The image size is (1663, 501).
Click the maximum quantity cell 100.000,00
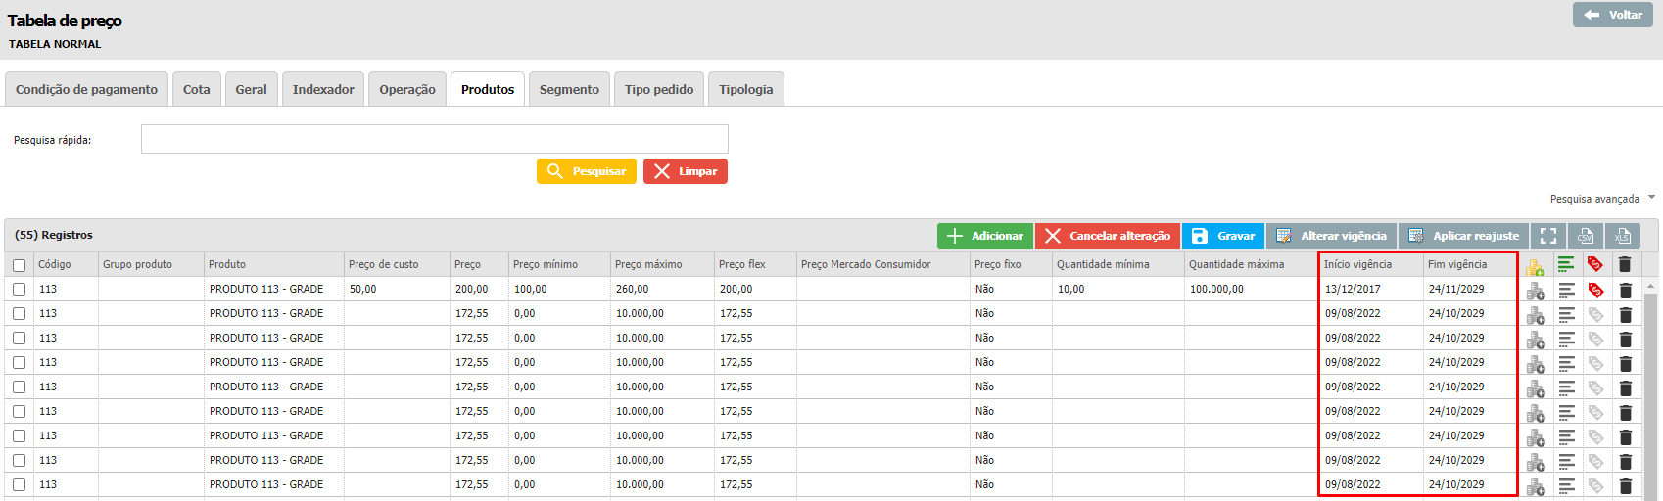[1253, 289]
